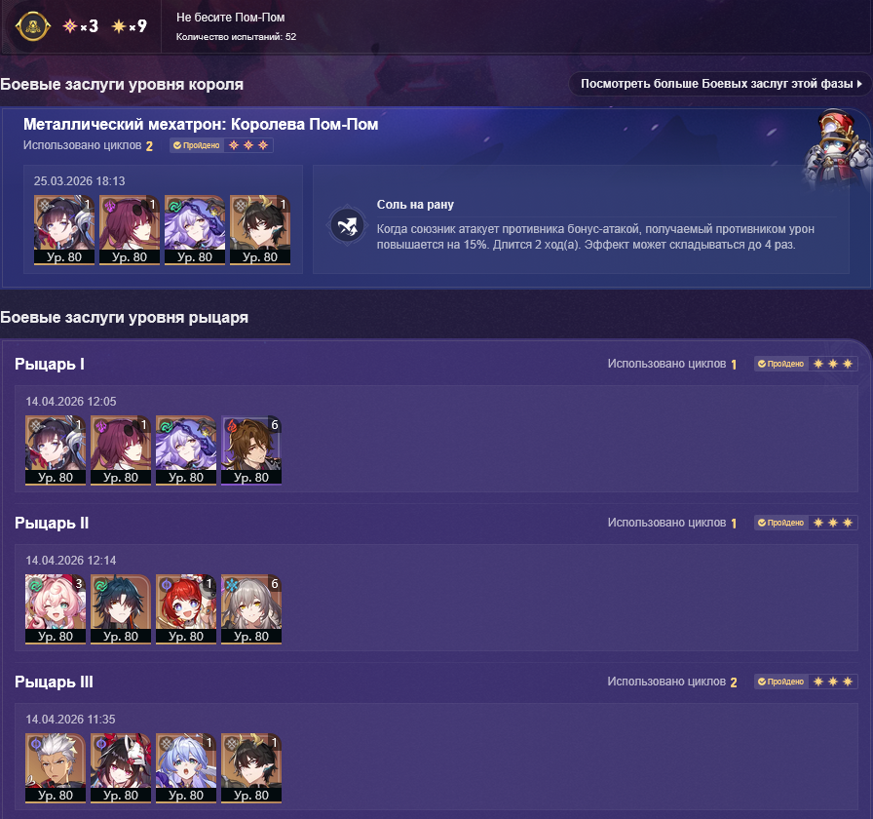Click the gold emblem badge icon at top

click(x=33, y=25)
